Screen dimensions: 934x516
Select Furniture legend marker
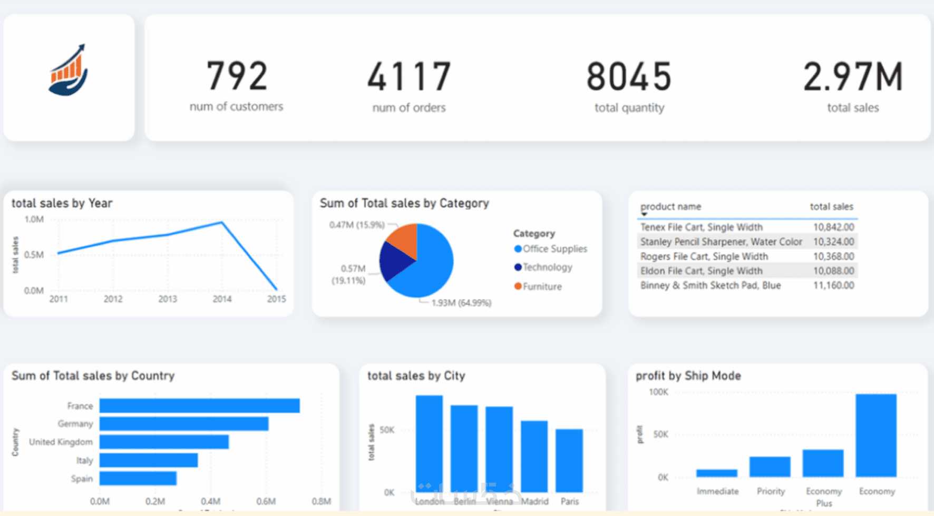518,286
